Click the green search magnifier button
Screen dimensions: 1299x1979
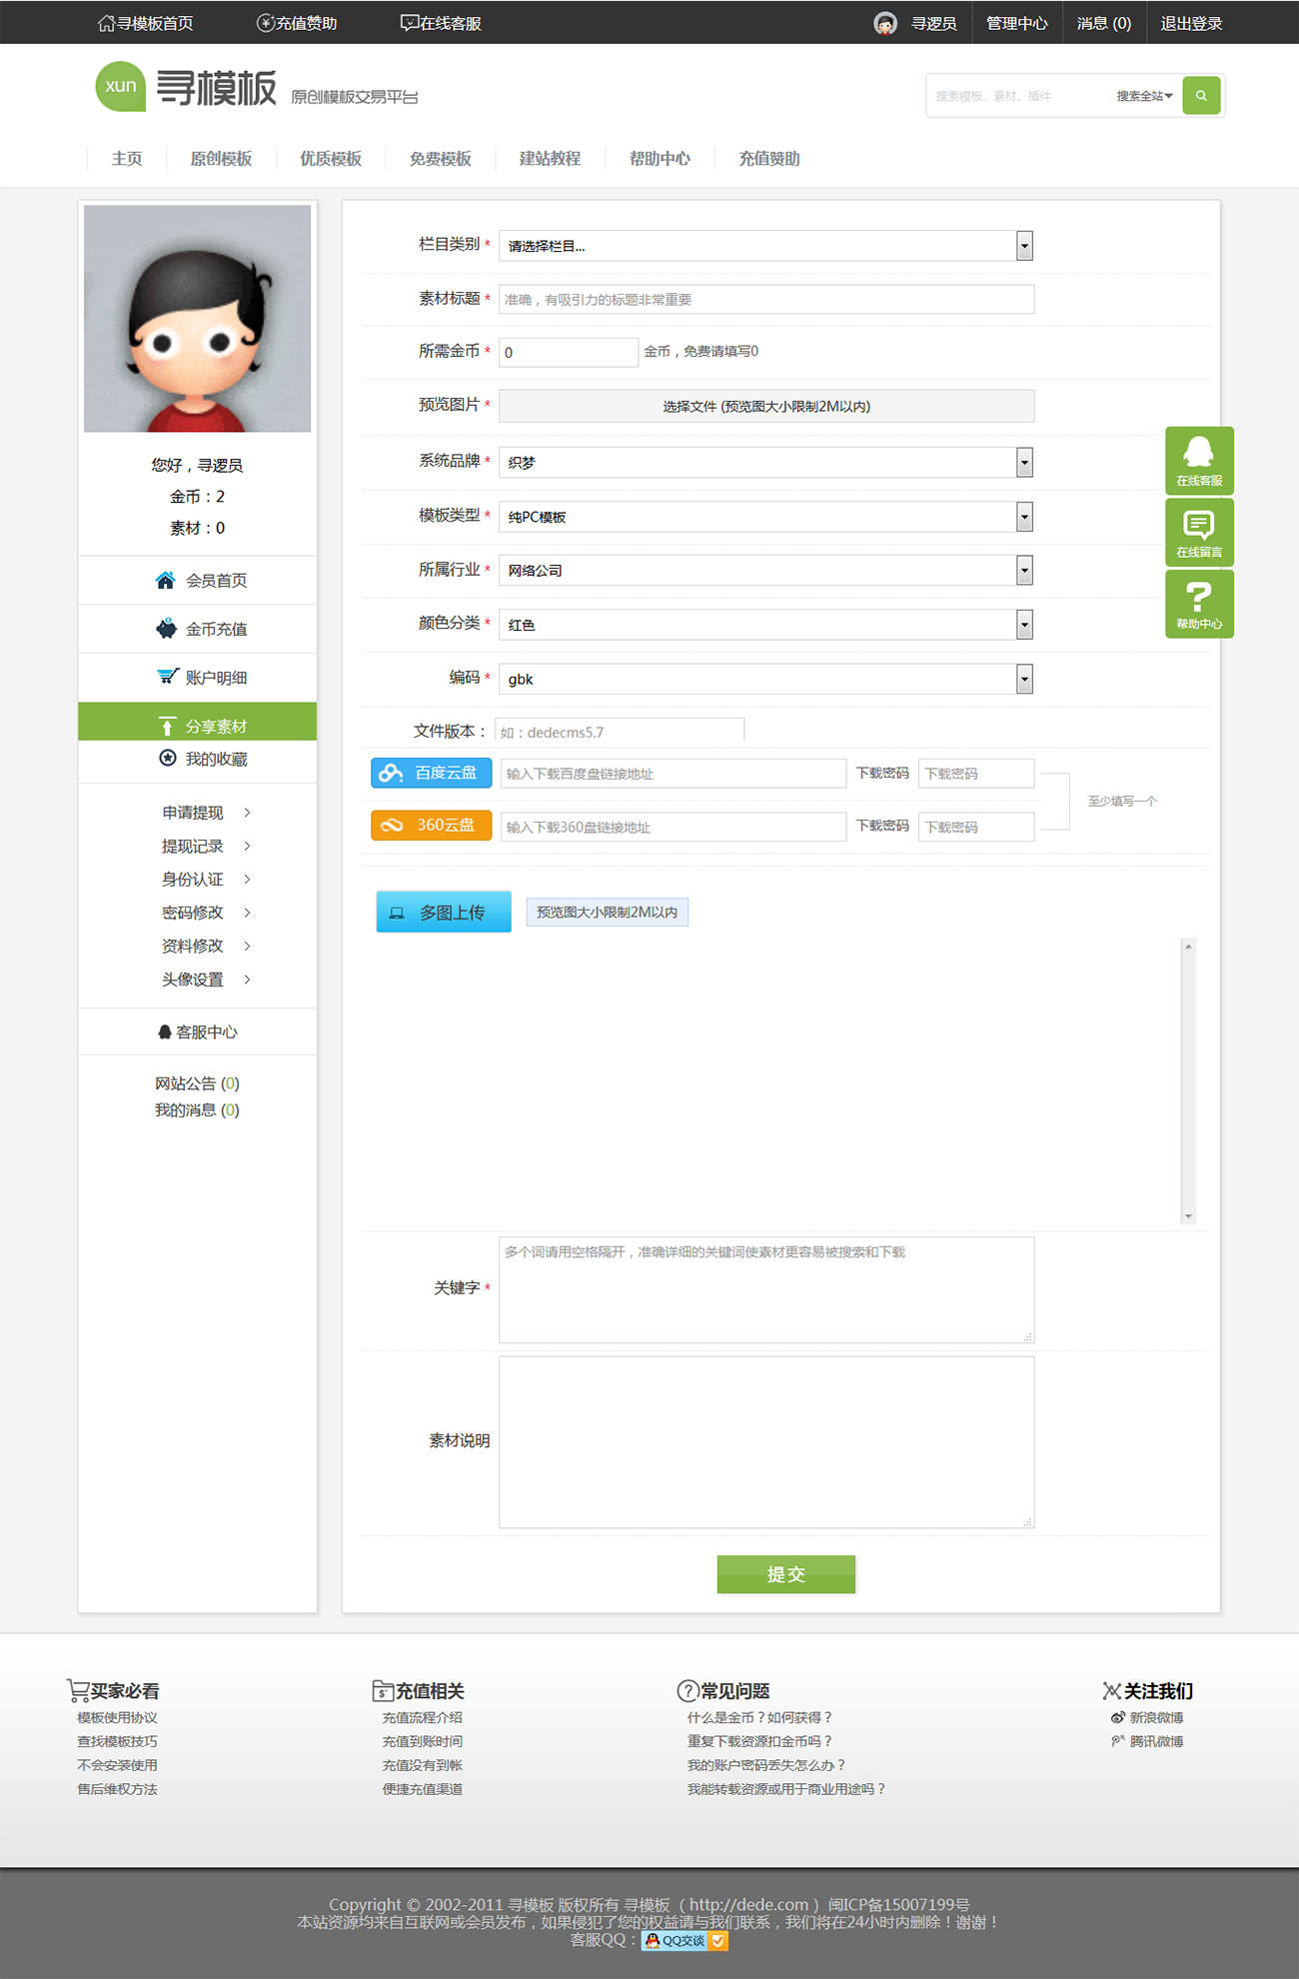coord(1201,96)
